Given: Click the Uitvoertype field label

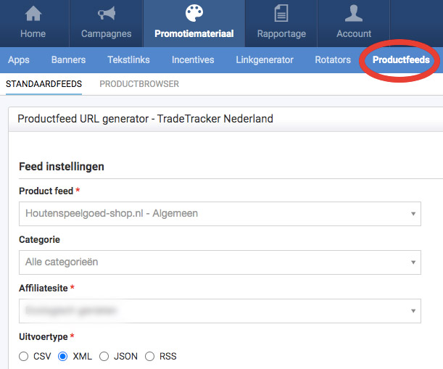Looking at the screenshot, I should [44, 337].
